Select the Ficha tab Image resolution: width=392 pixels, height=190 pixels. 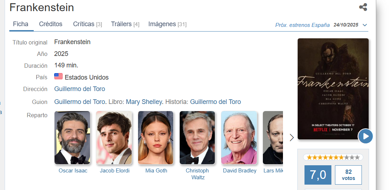pos(21,24)
